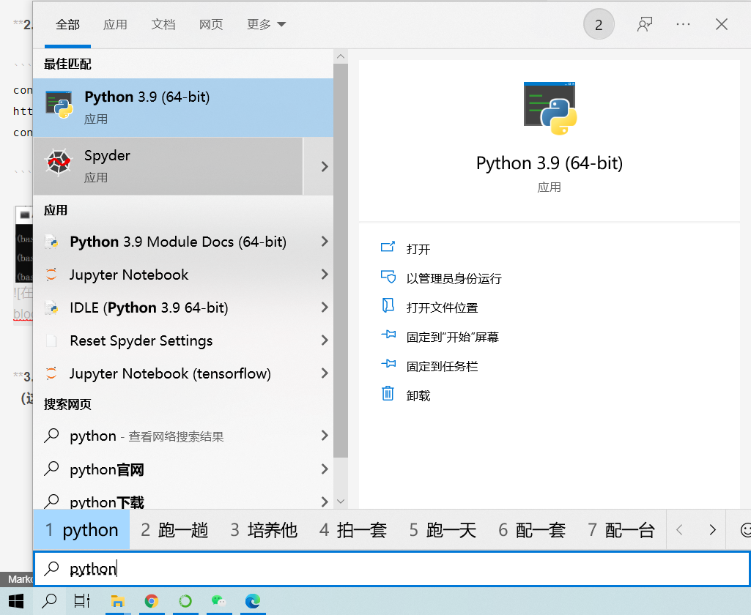751x615 pixels.
Task: Expand Jupyter Notebook result arrow
Action: (x=325, y=275)
